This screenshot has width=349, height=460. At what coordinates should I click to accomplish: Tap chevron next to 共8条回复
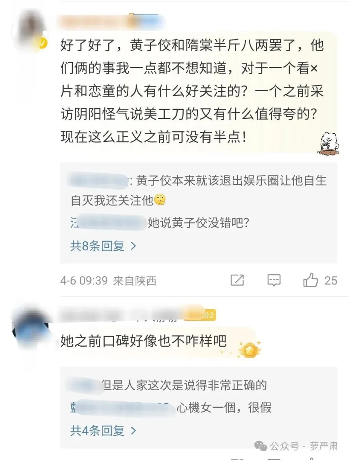tap(133, 246)
